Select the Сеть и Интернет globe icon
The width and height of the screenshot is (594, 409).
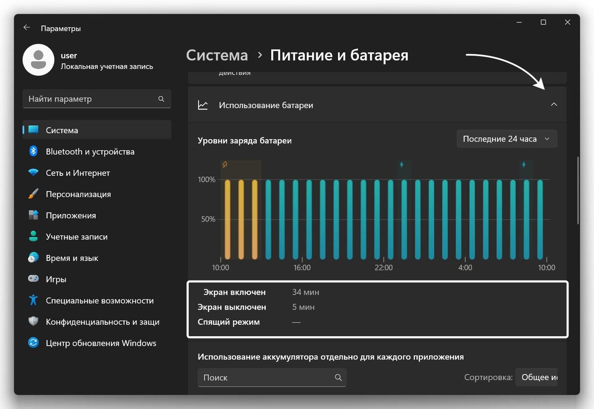pyautogui.click(x=33, y=173)
